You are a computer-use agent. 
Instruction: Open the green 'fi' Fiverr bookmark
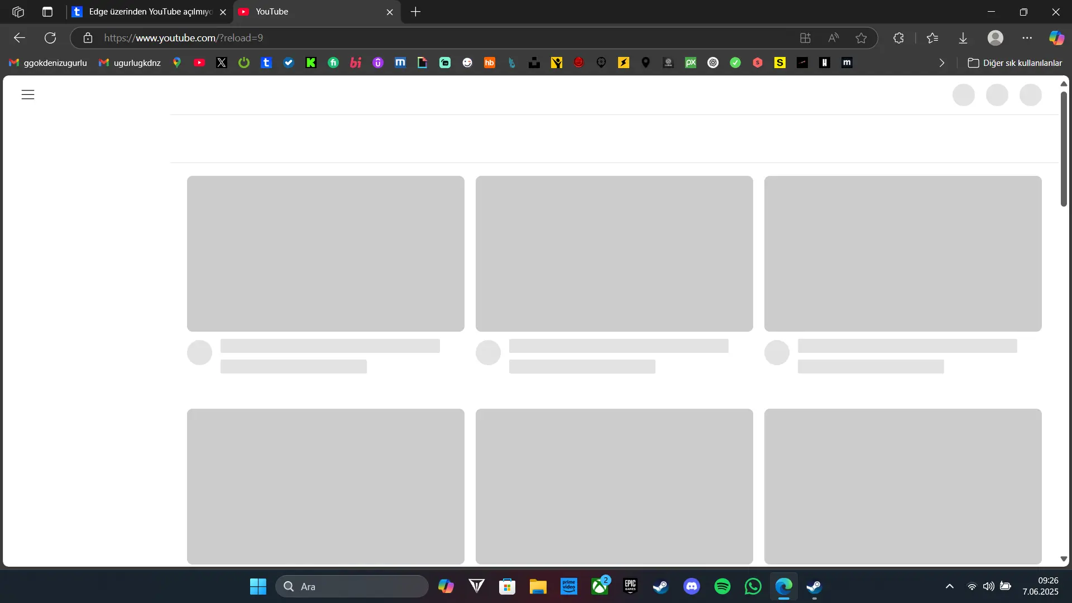tap(333, 63)
